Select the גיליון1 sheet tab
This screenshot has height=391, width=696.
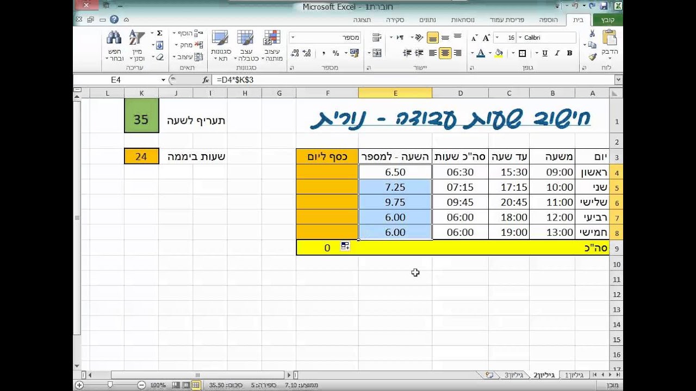(574, 375)
